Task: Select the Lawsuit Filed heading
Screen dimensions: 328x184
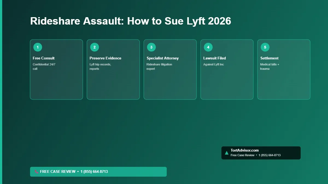Action: 215,58
